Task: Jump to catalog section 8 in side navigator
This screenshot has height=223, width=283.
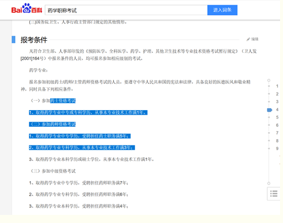Action: 277,141
